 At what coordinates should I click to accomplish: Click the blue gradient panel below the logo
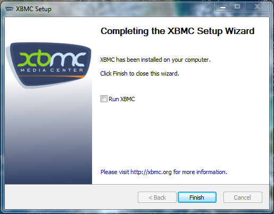48,137
